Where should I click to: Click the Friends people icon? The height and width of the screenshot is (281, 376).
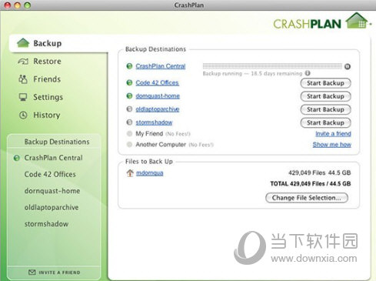click(23, 79)
